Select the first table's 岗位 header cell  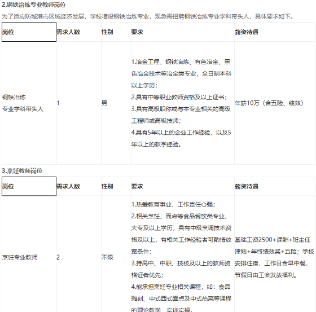click(x=29, y=32)
